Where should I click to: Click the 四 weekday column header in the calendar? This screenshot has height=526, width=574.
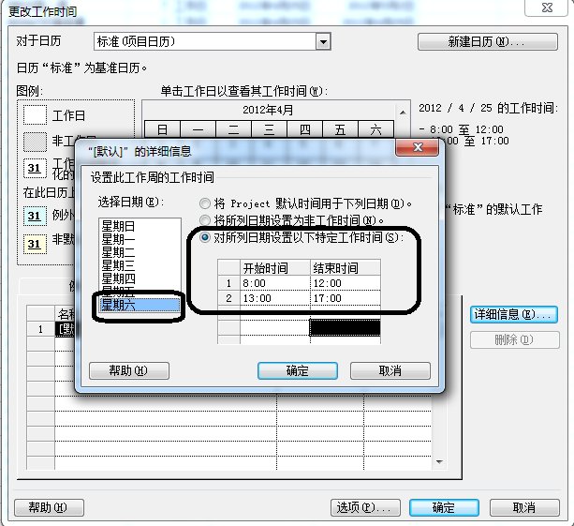point(304,129)
